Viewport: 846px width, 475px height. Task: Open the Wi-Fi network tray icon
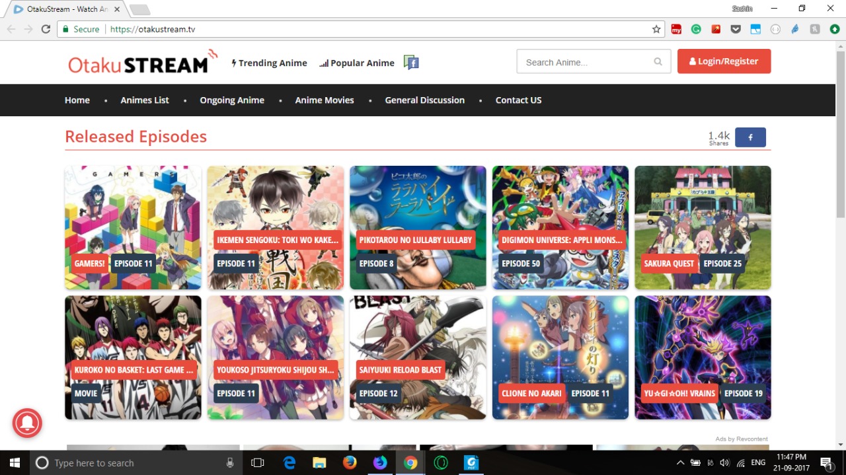point(741,462)
